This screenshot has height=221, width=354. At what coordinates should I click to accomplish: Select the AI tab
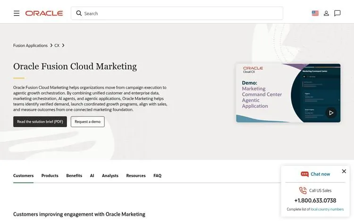(x=92, y=175)
